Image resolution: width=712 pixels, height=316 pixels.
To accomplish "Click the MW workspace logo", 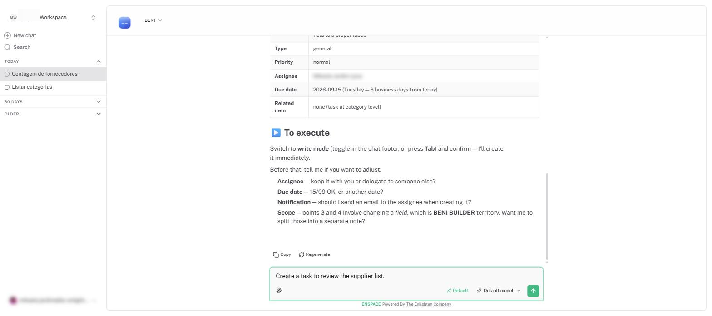I will tap(13, 18).
